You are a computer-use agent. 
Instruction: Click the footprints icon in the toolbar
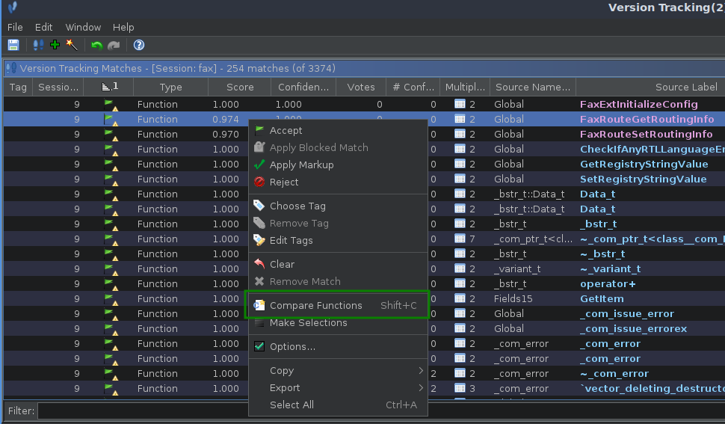(x=38, y=46)
